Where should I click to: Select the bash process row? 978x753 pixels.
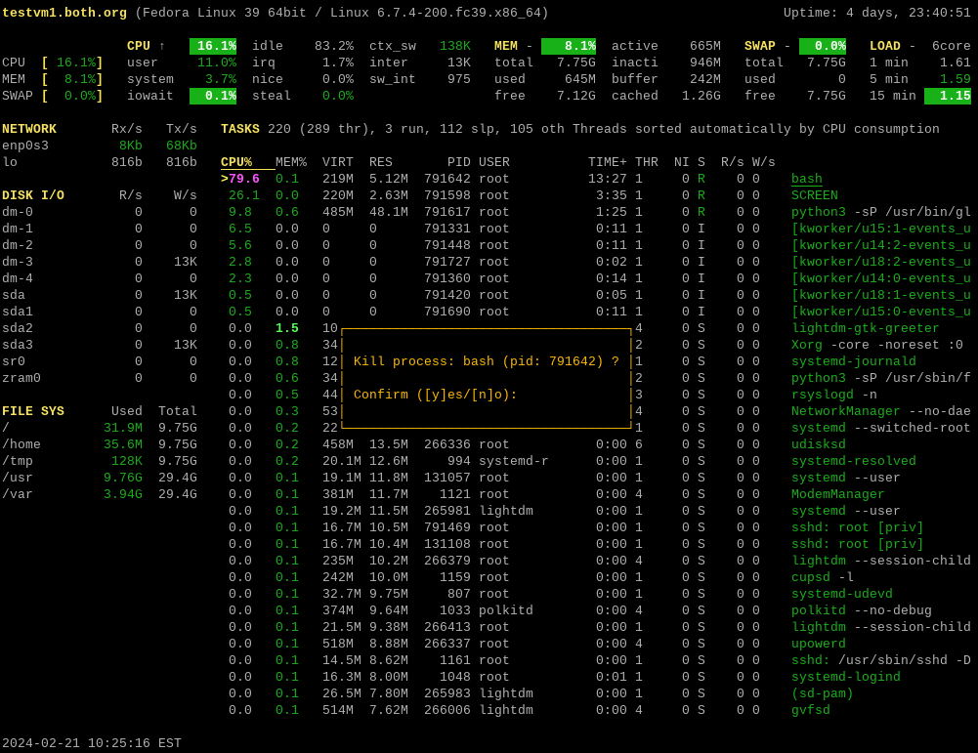tap(806, 179)
